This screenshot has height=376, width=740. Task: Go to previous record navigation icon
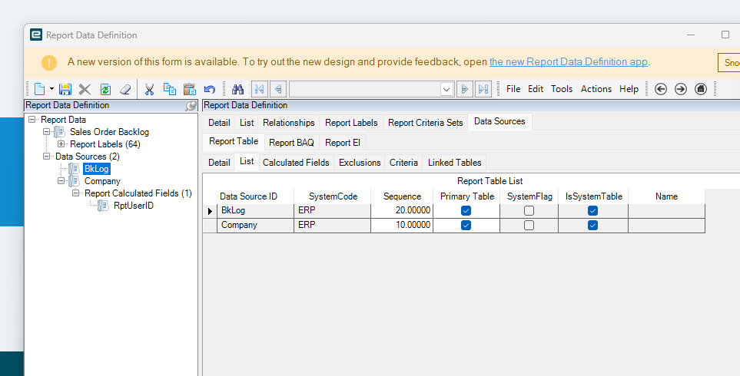278,88
